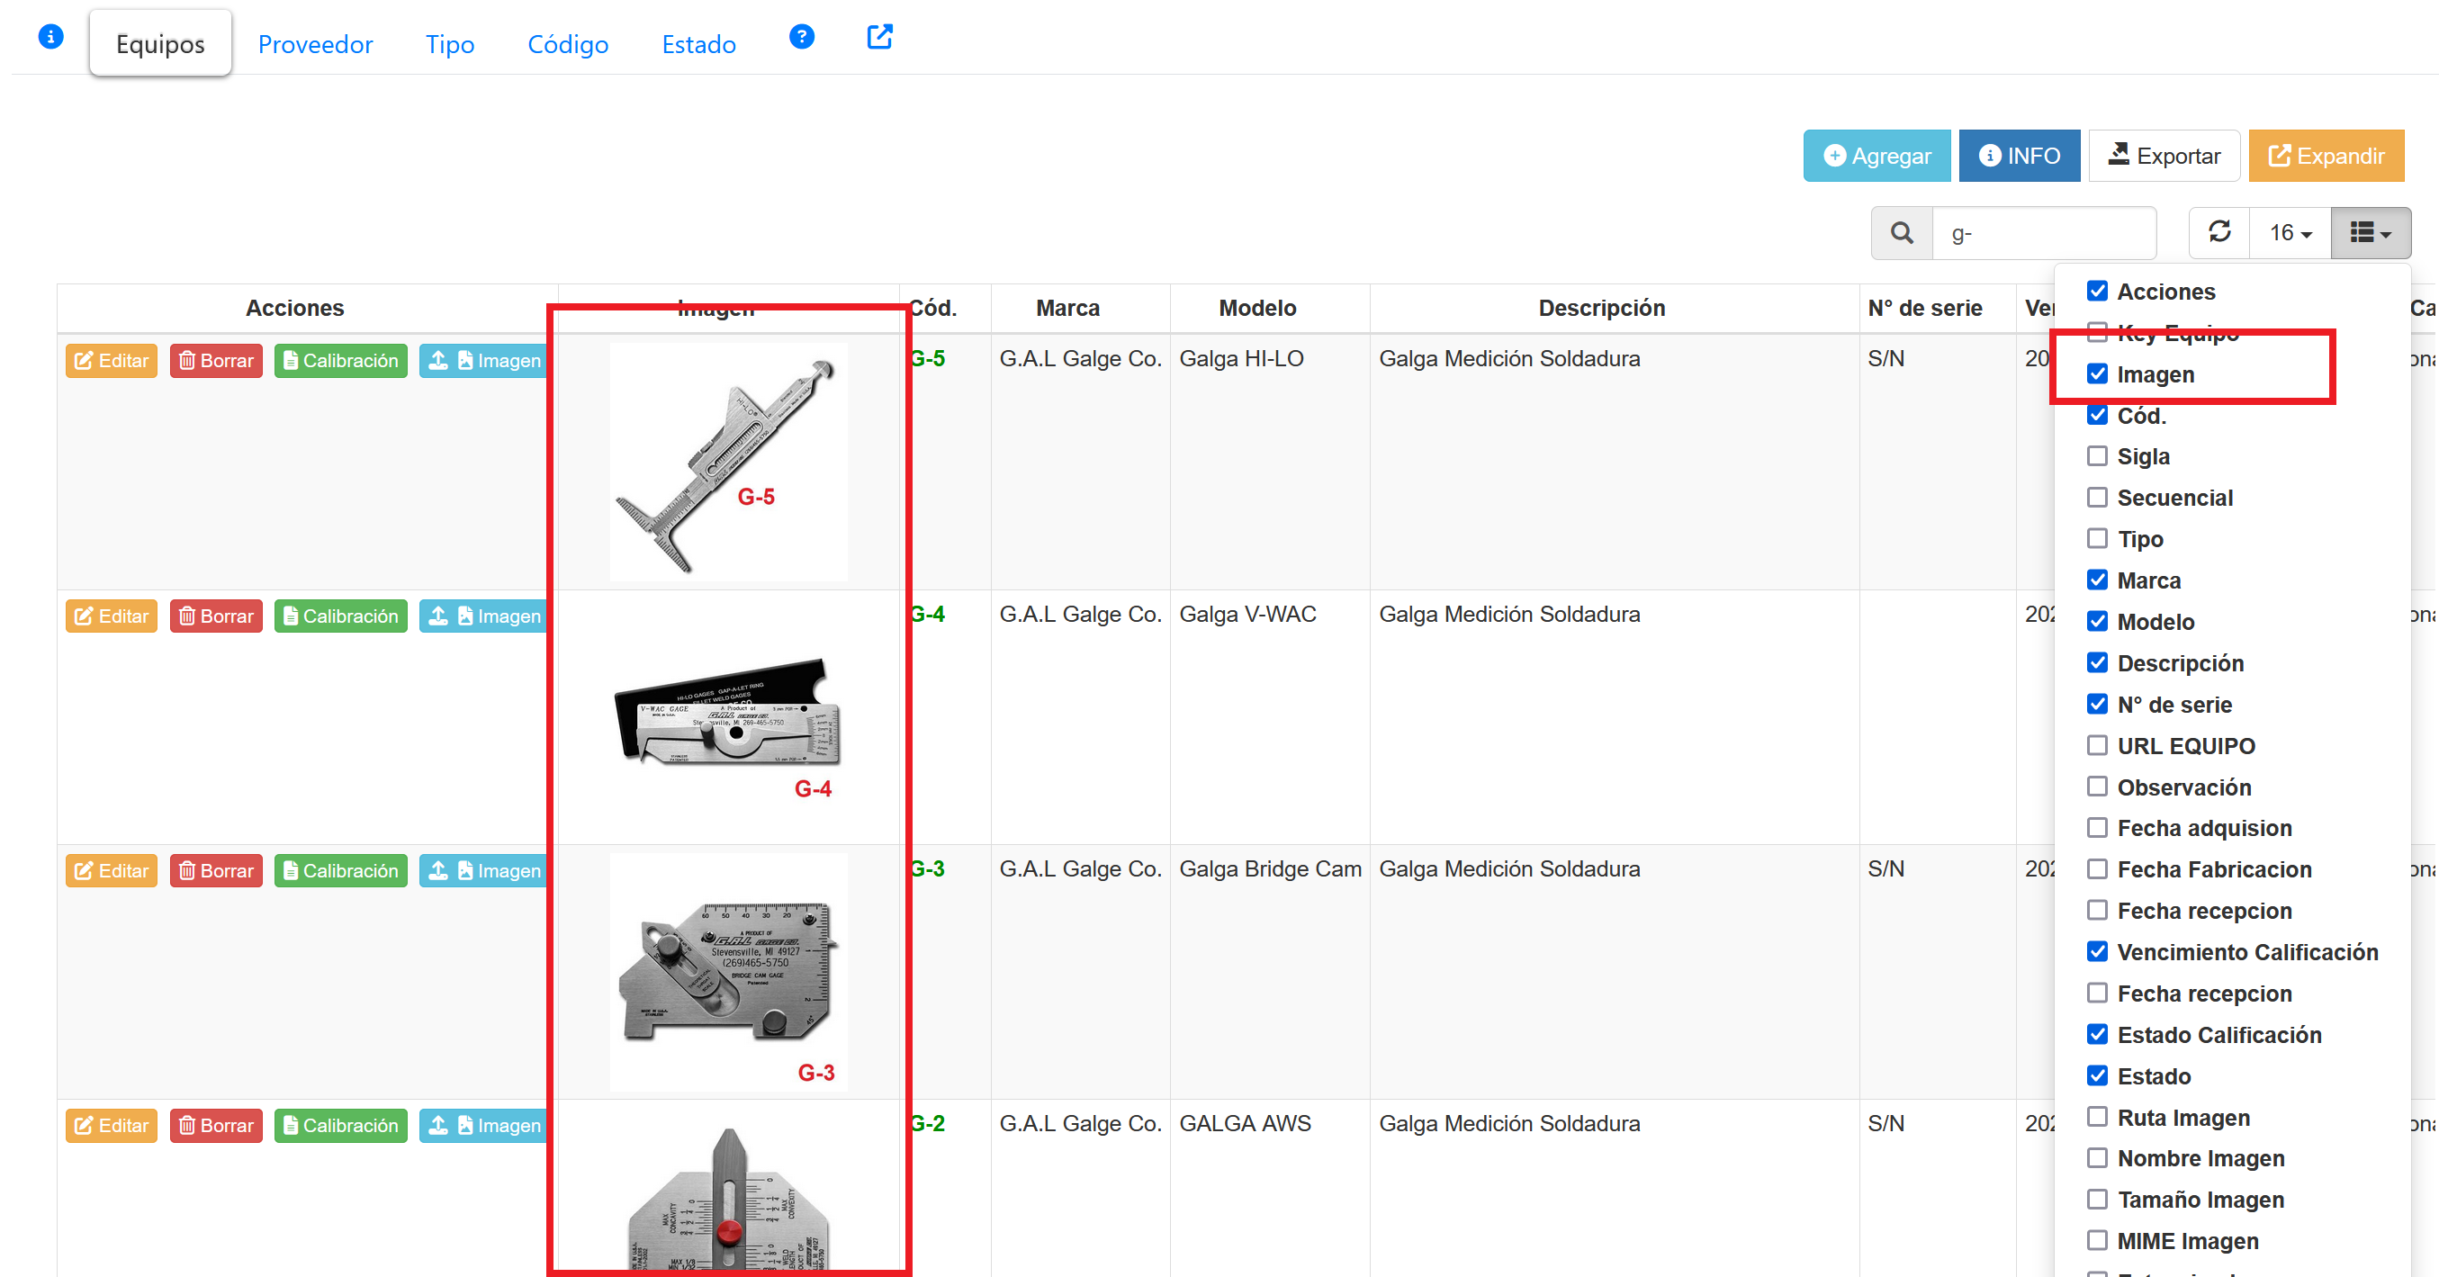Toggle the Vencimiento Calificación column checkbox
2439x1277 pixels.
tap(2097, 951)
